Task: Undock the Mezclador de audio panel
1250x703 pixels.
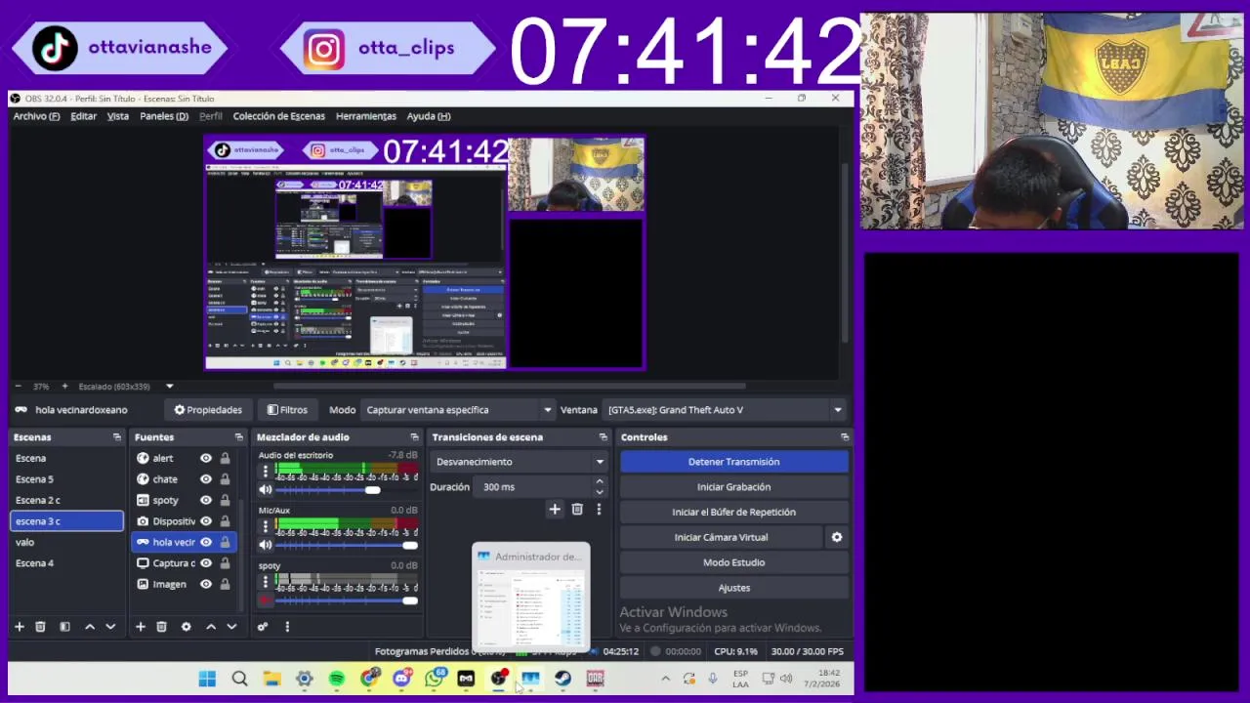Action: tap(414, 437)
